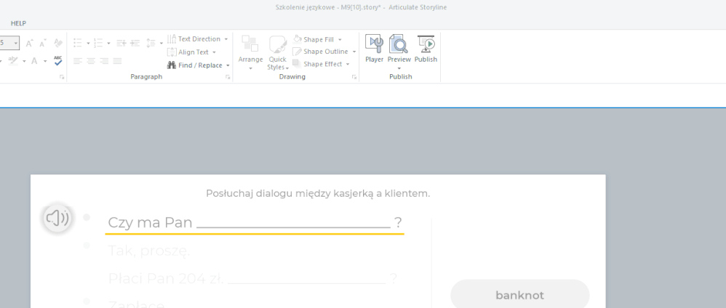Open the Paragraph dialog launcher
The image size is (726, 308).
(228, 78)
